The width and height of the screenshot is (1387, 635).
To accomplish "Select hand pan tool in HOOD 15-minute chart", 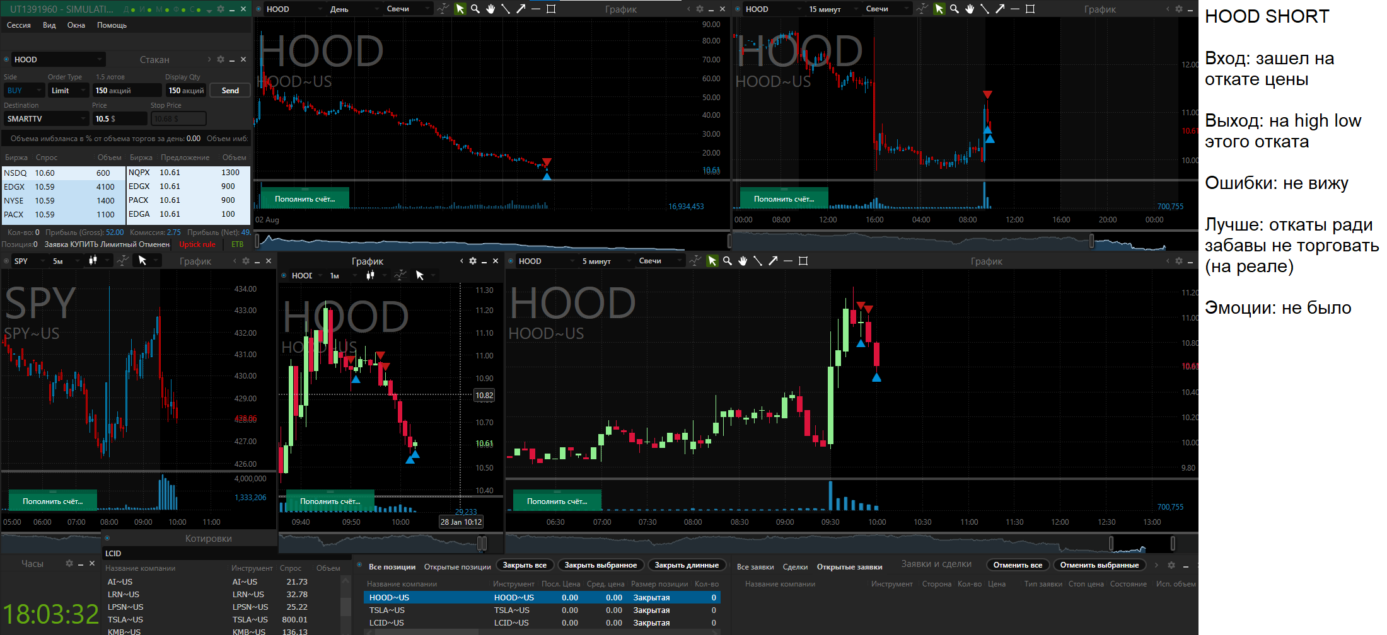I will [970, 9].
